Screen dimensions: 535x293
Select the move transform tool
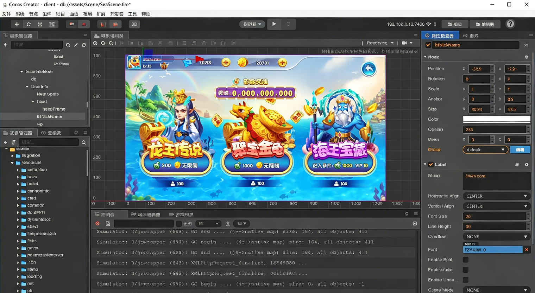pyautogui.click(x=17, y=24)
